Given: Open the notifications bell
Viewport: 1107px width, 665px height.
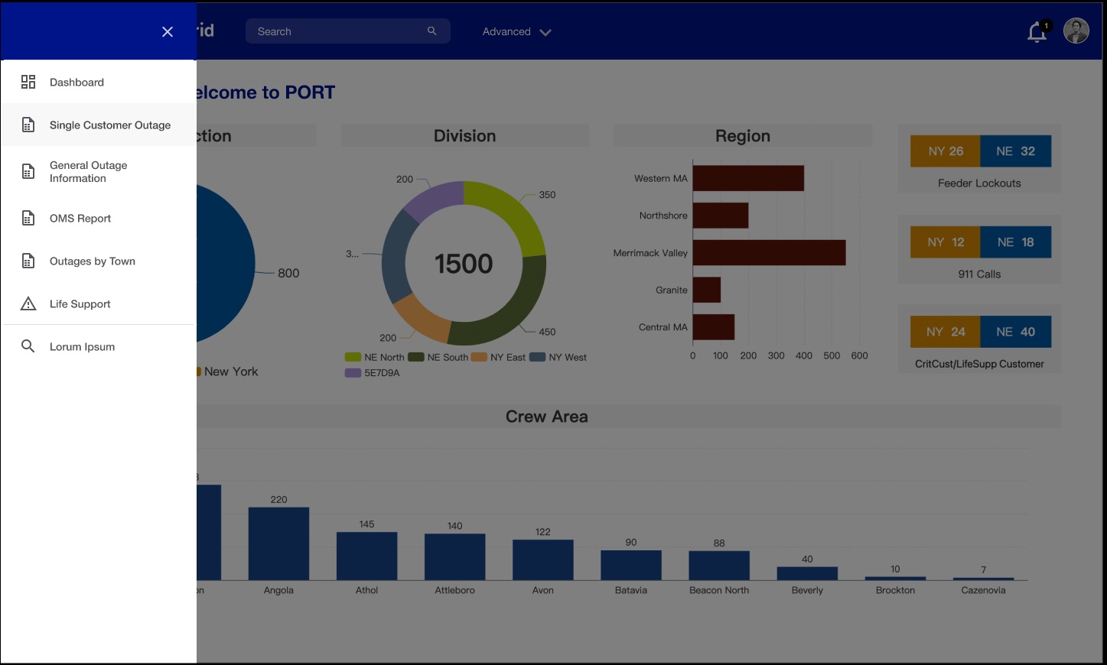Looking at the screenshot, I should (1037, 32).
